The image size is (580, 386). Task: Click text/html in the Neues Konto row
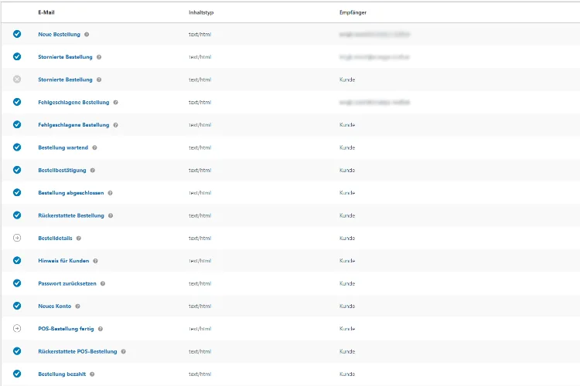(200, 306)
